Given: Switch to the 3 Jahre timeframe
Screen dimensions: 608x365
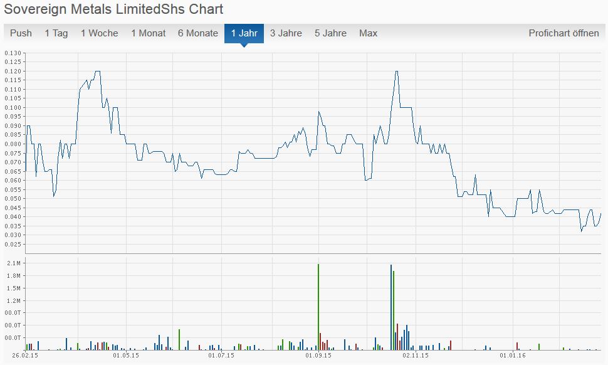Looking at the screenshot, I should (286, 33).
